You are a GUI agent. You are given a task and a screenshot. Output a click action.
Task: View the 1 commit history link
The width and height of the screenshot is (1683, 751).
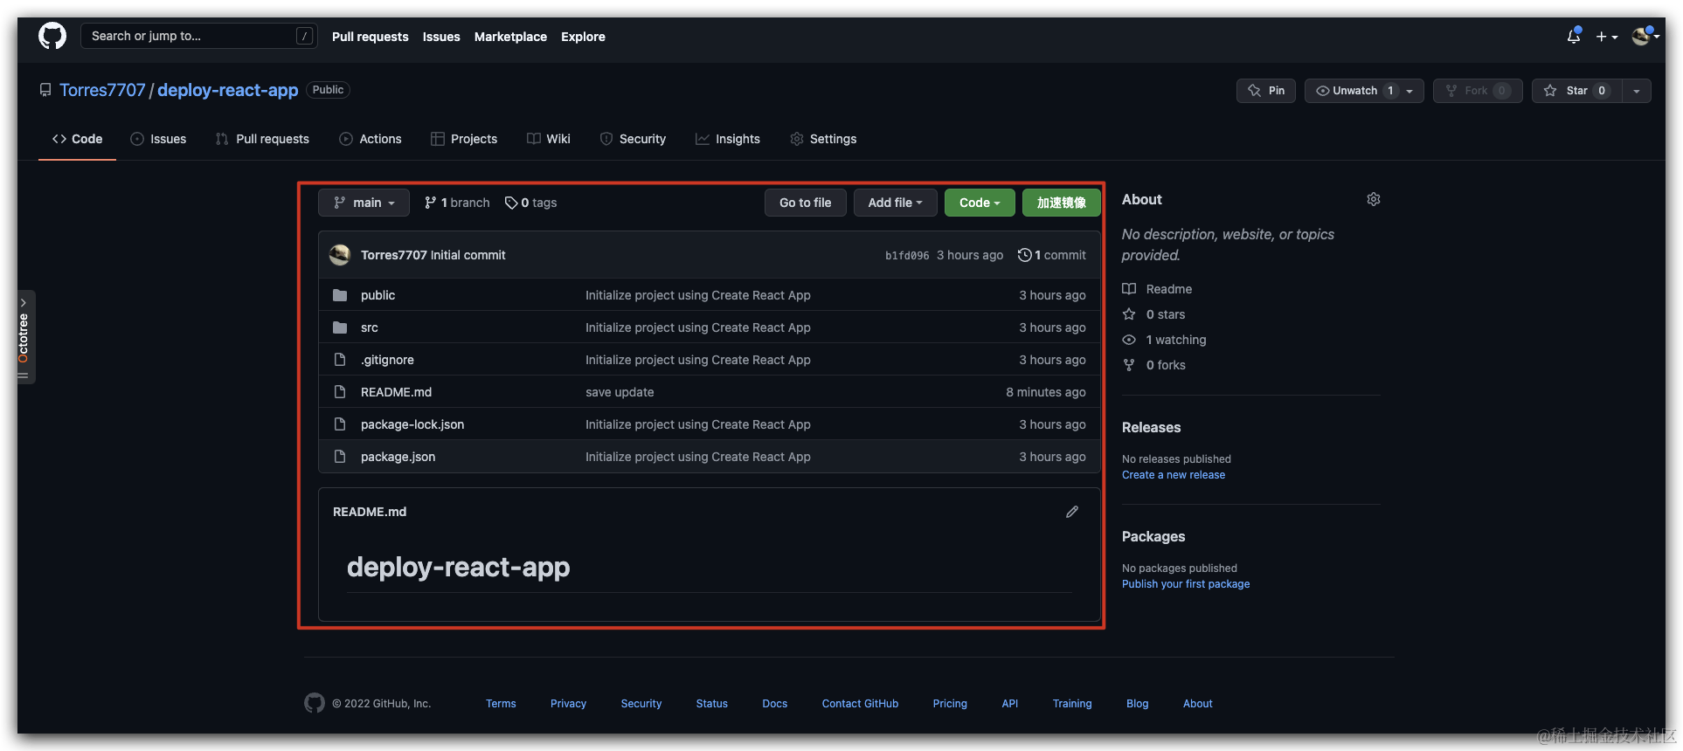click(1052, 255)
